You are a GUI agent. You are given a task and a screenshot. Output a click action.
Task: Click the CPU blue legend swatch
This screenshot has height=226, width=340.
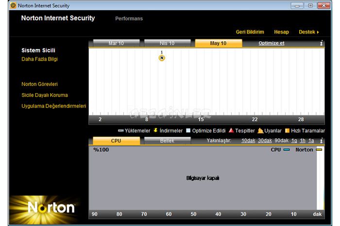287,149
